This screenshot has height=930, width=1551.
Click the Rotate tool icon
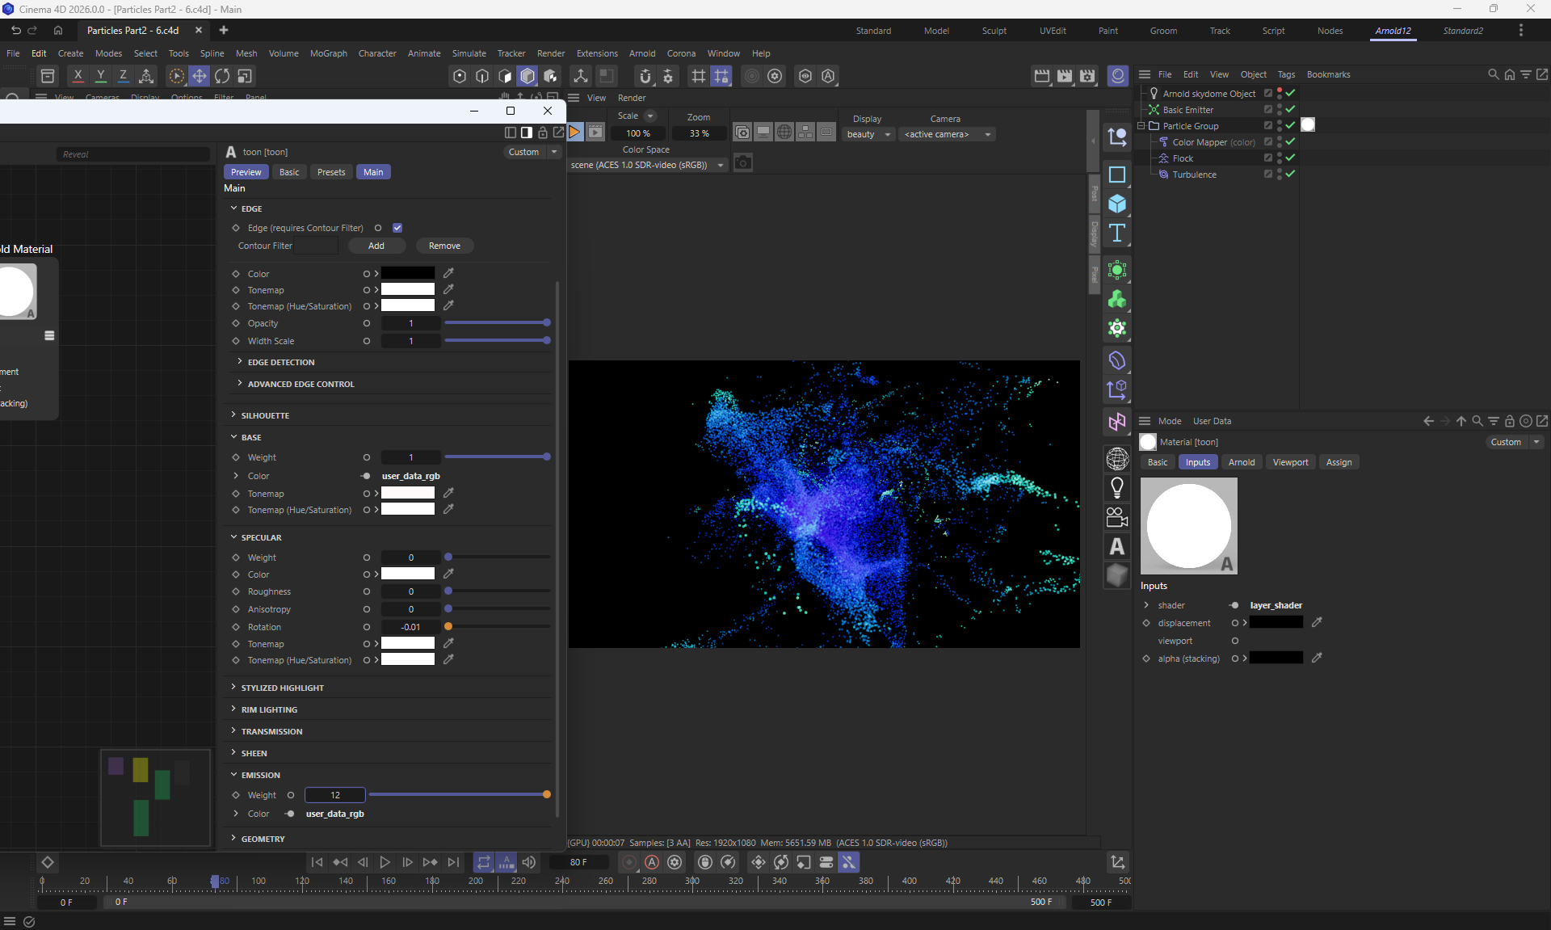(x=222, y=76)
